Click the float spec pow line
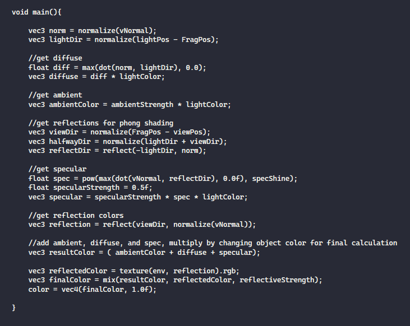Screen dimensions: 410x326 click(163, 179)
